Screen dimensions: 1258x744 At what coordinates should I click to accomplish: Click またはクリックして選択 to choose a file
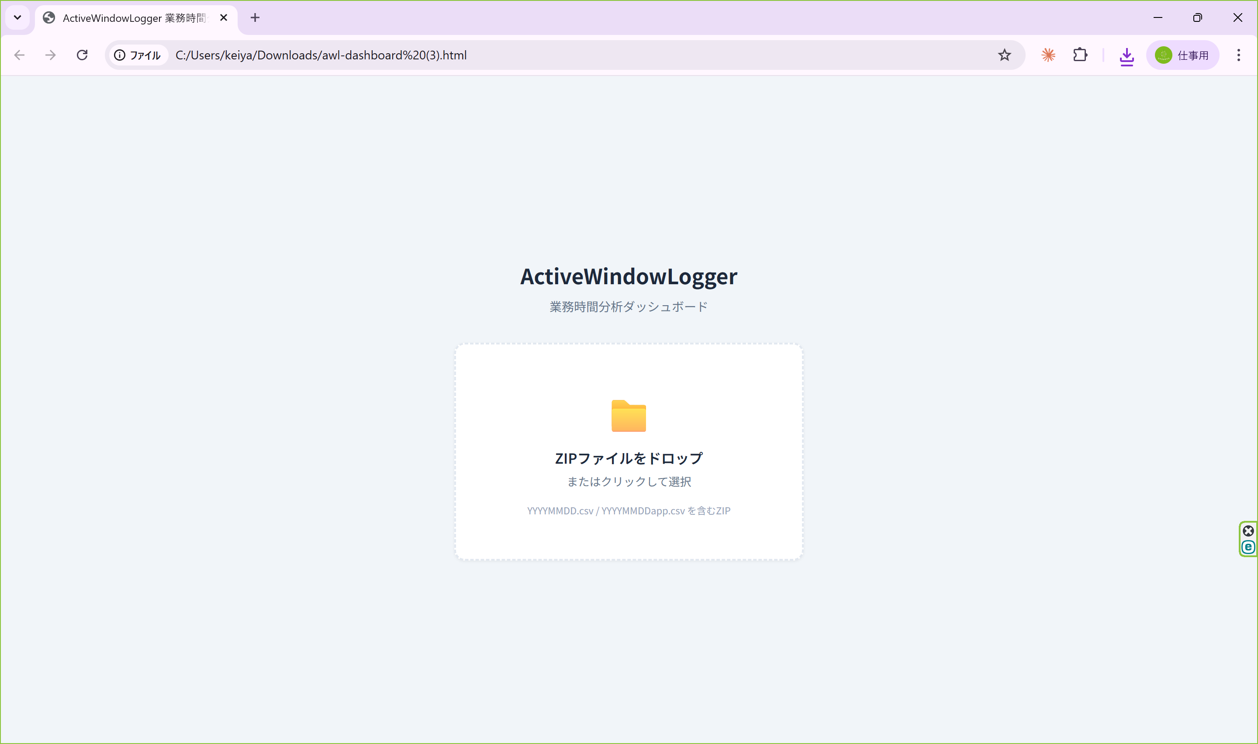click(x=629, y=481)
